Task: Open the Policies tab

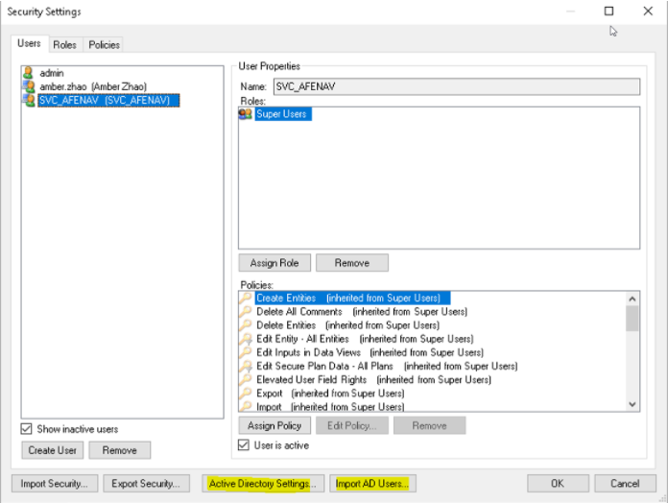Action: point(104,45)
